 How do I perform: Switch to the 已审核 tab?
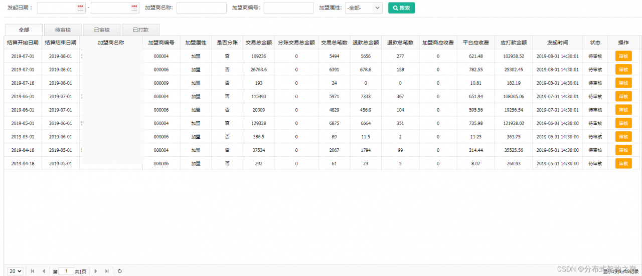[102, 30]
